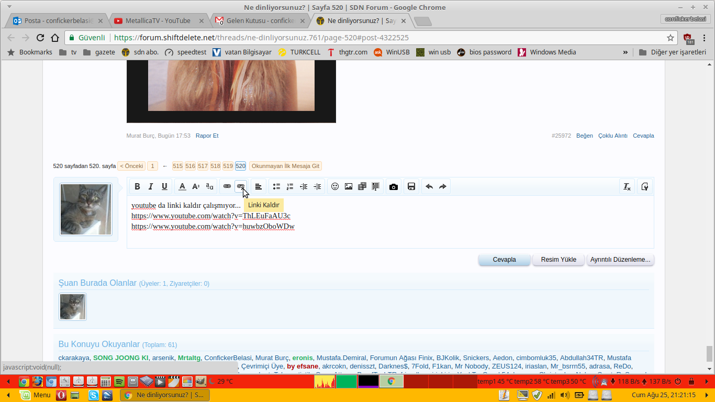Launch Skype from the bottom panel
Viewport: 715px width, 402px height.
(94, 395)
